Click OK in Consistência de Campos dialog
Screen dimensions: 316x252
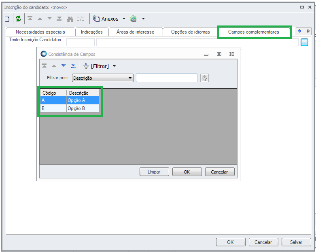click(x=187, y=172)
